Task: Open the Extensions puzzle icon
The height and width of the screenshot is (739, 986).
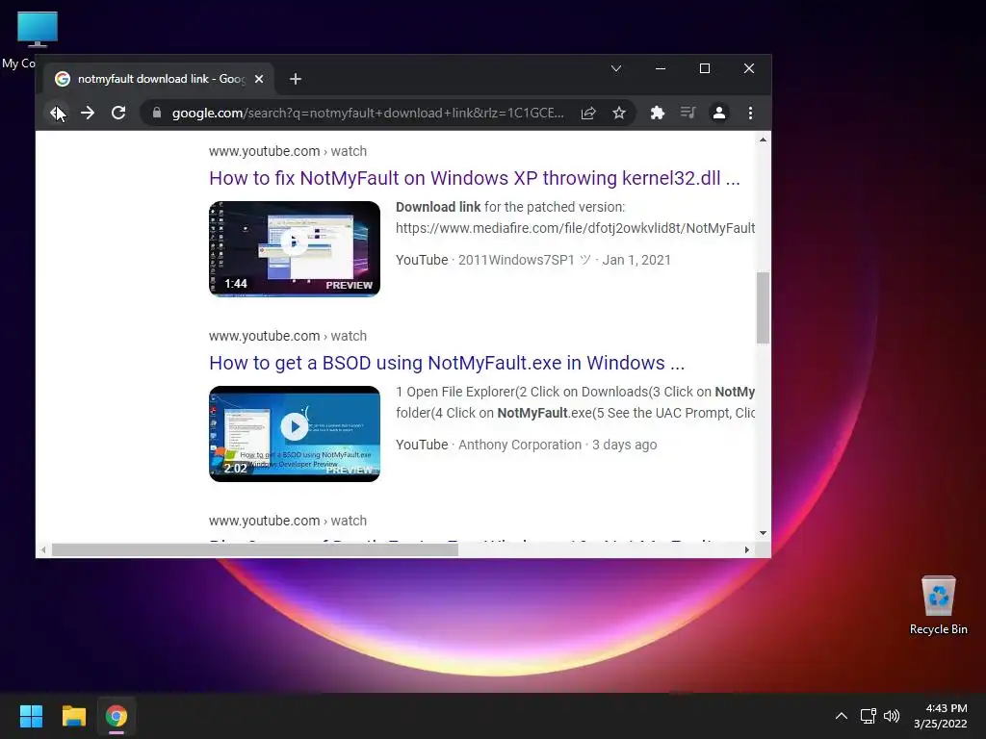Action: point(657,114)
